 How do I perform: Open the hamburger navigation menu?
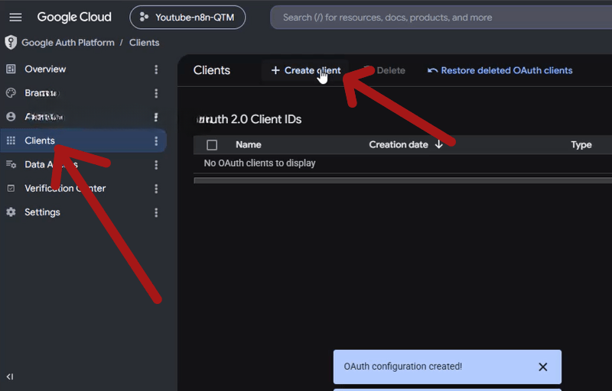[15, 18]
